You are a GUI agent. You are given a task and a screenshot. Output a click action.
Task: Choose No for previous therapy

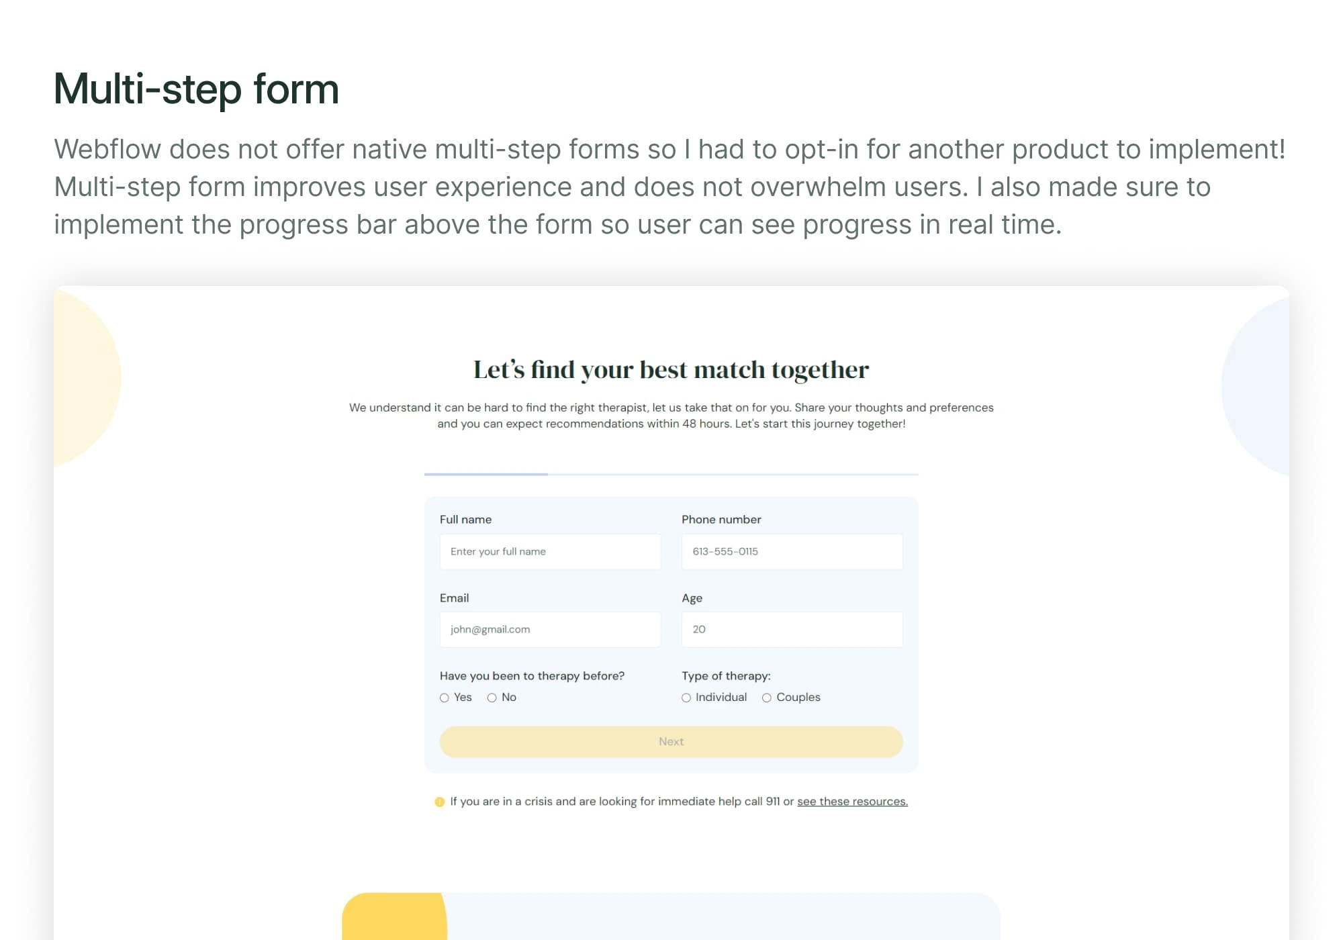492,698
